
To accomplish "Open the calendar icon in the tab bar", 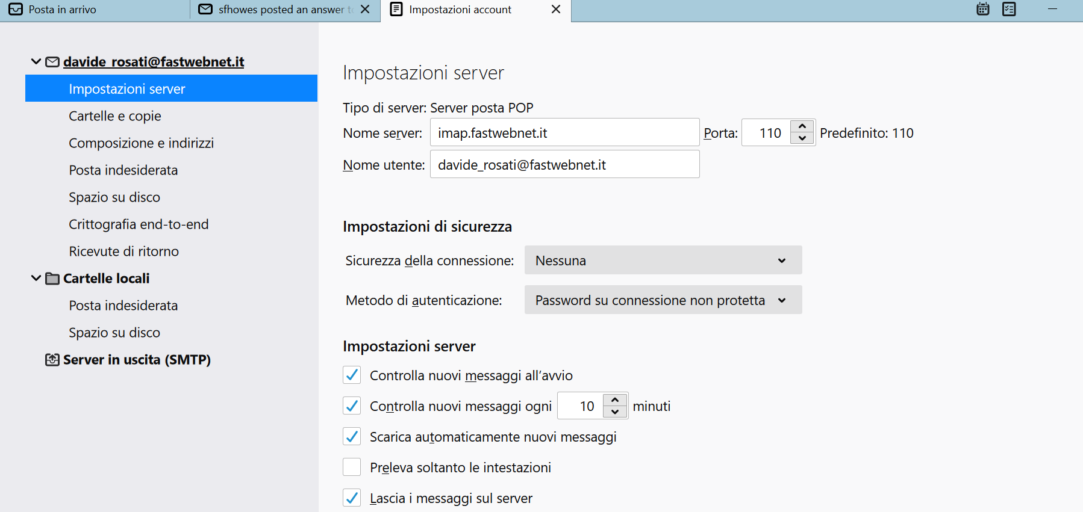I will point(983,9).
